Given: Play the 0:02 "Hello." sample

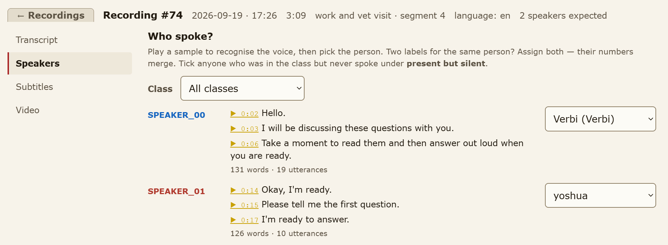Looking at the screenshot, I should tap(244, 114).
